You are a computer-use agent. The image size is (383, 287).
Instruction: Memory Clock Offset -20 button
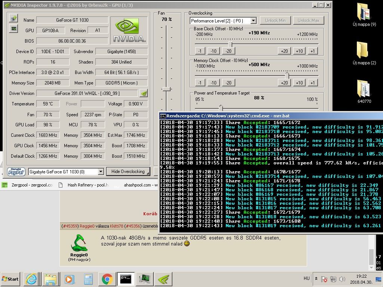click(x=229, y=83)
